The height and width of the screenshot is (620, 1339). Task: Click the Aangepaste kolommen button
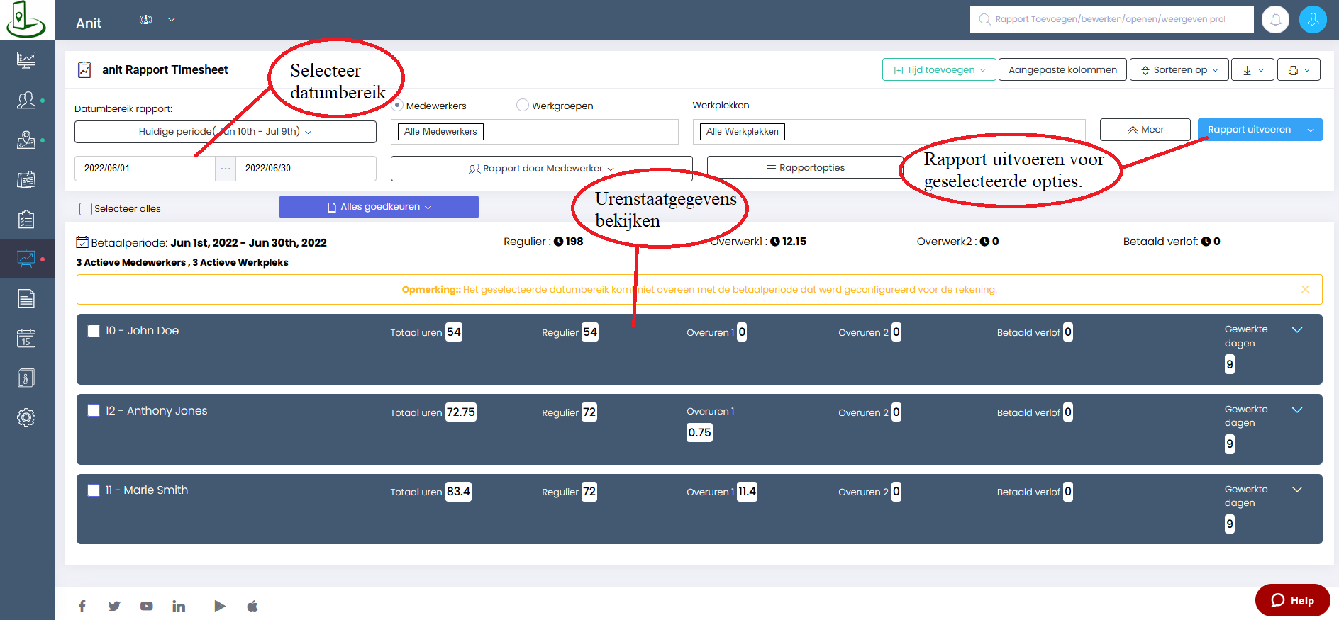[1062, 70]
